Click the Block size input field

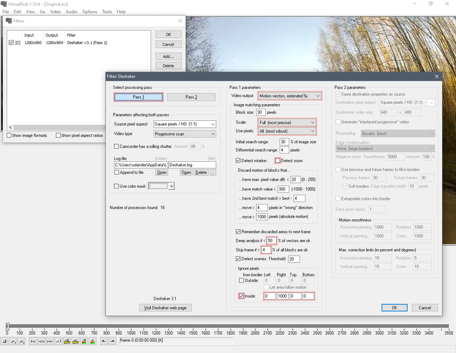pos(260,112)
